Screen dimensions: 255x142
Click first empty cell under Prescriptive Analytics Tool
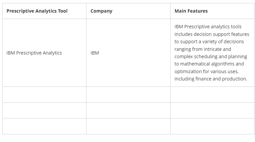tap(44, 95)
